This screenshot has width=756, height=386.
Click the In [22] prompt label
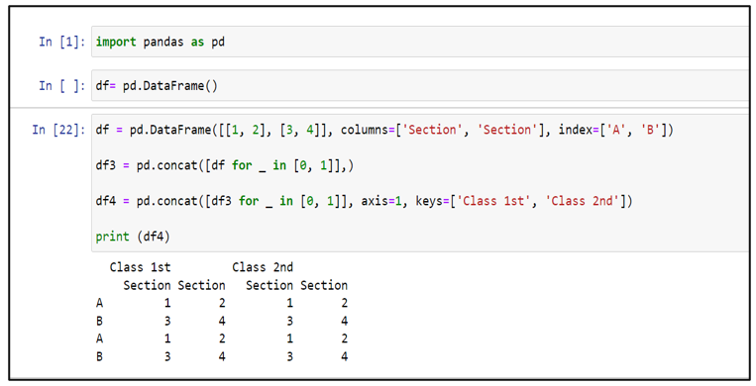[x=58, y=130]
